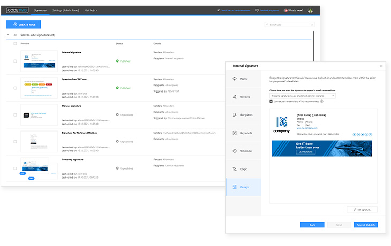
Task: Click Published status icon of QuestionPro CSAT test
Action: click(117, 88)
